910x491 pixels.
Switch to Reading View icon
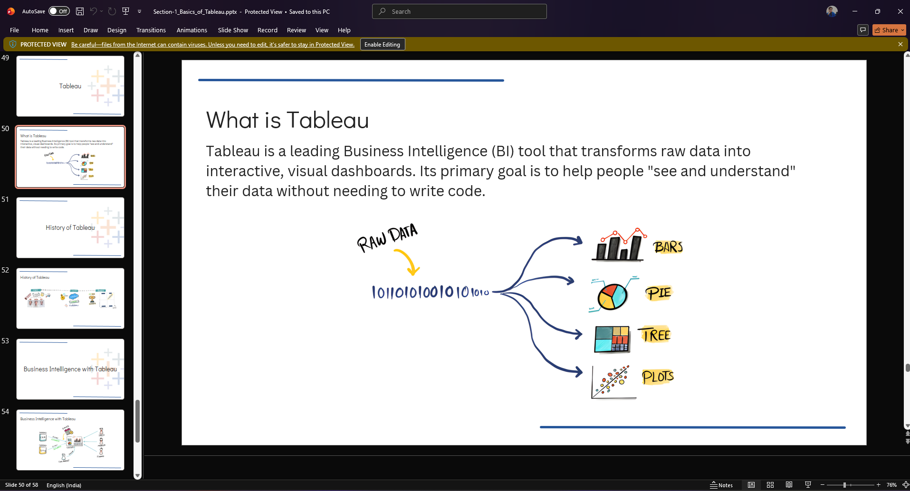(x=789, y=485)
